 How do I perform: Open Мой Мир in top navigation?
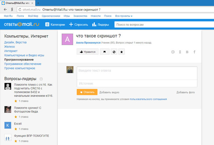pos(33,16)
